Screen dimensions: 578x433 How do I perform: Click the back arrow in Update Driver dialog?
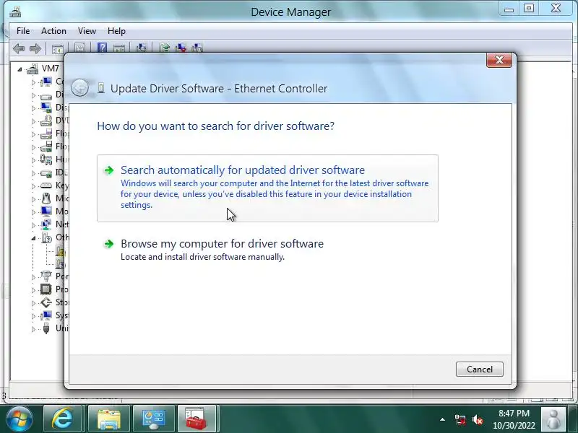(79, 88)
